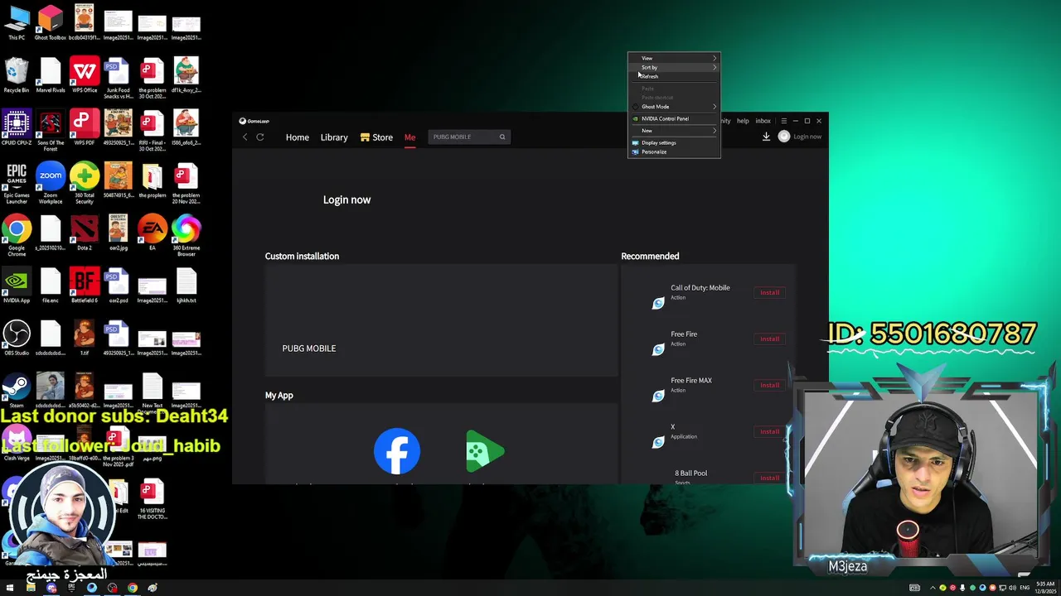Screen dimensions: 1061x596
Task: Open the Marvel Rivals desktop icon
Action: (51, 75)
